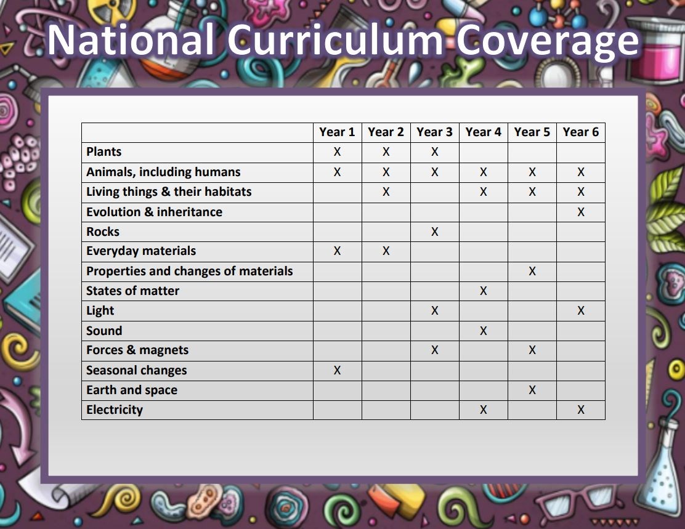Select the Year 4 column header
The width and height of the screenshot is (685, 529).
click(483, 132)
